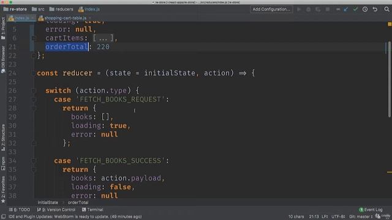Collapse return object fold at line 28

(34, 108)
